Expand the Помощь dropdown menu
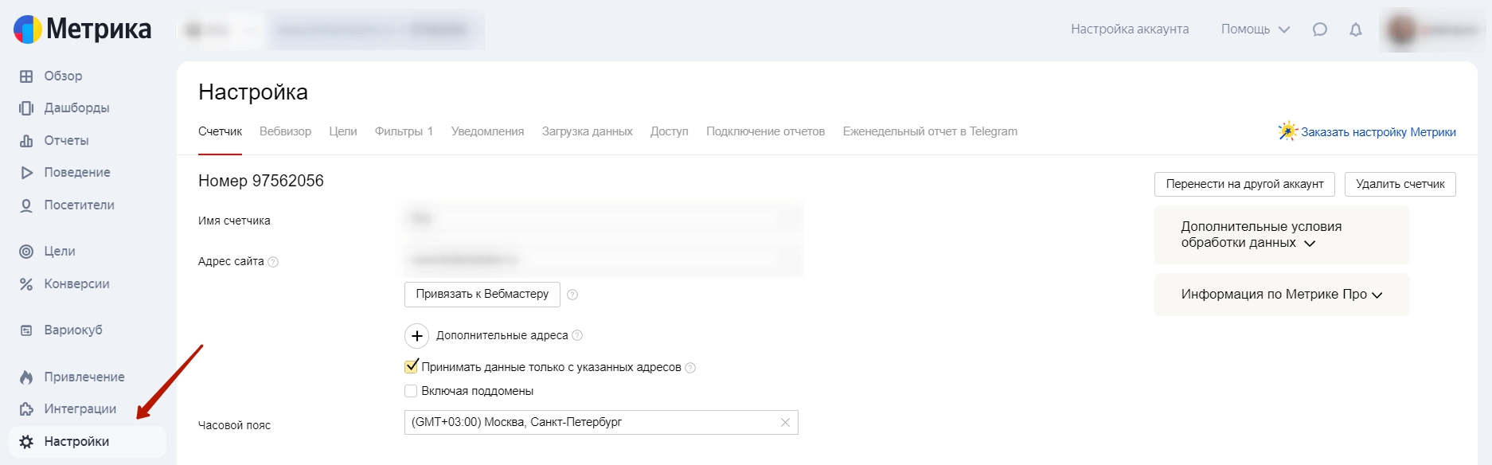 (x=1256, y=29)
